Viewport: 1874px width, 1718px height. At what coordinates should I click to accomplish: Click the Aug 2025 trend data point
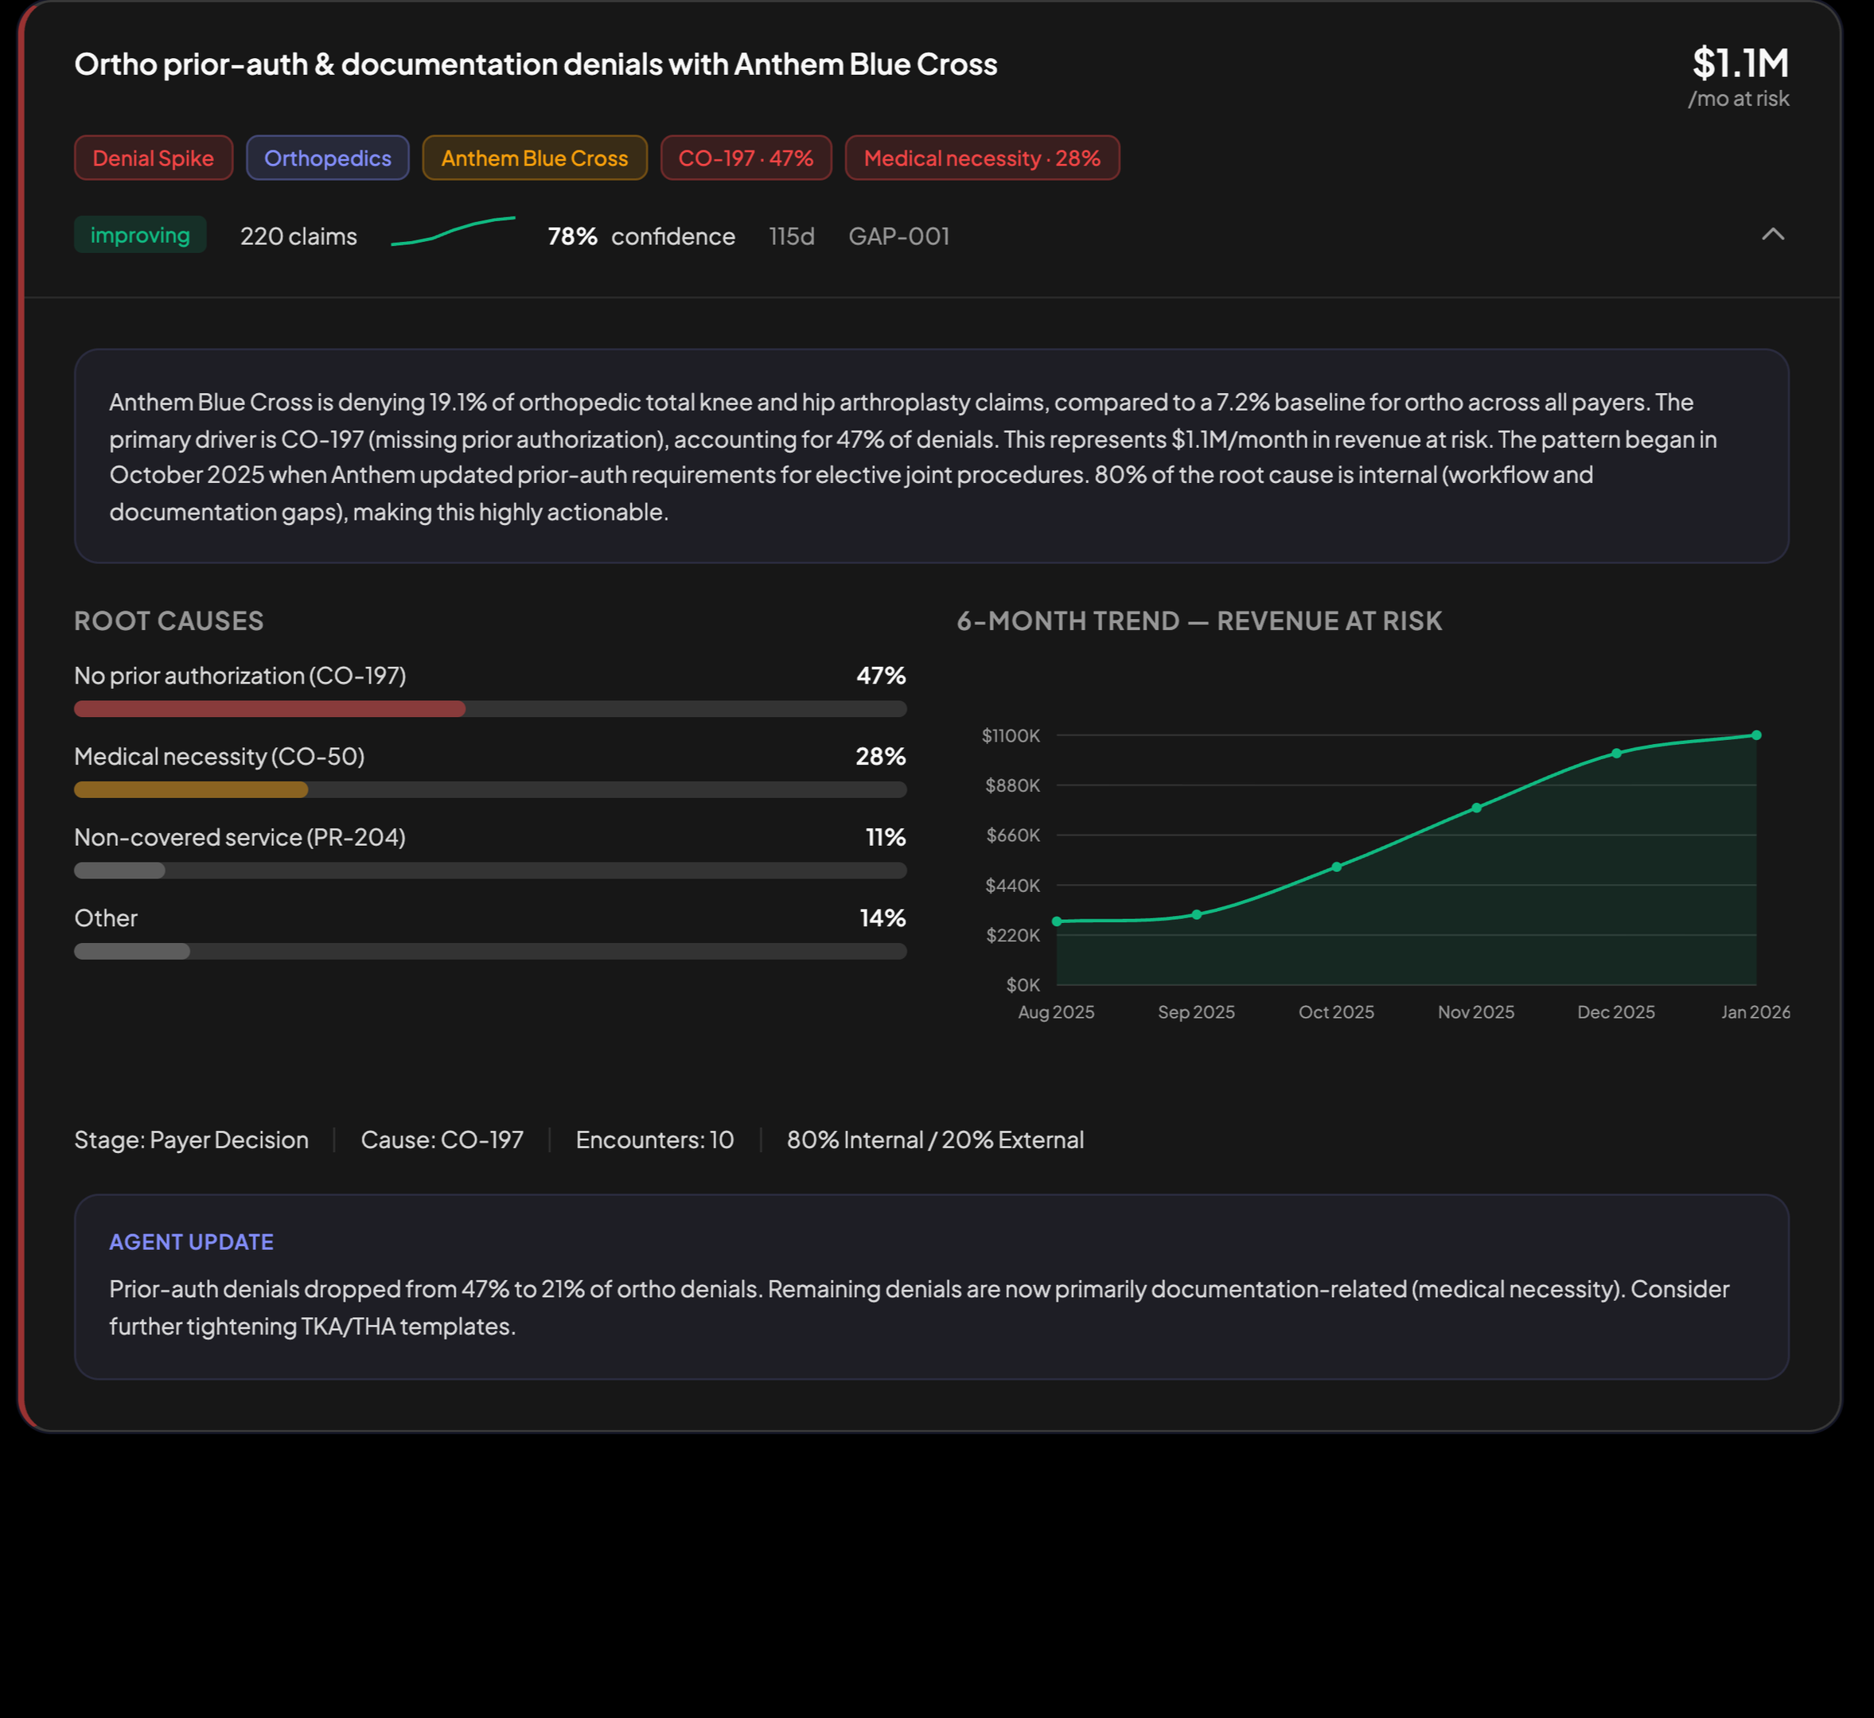point(1057,921)
